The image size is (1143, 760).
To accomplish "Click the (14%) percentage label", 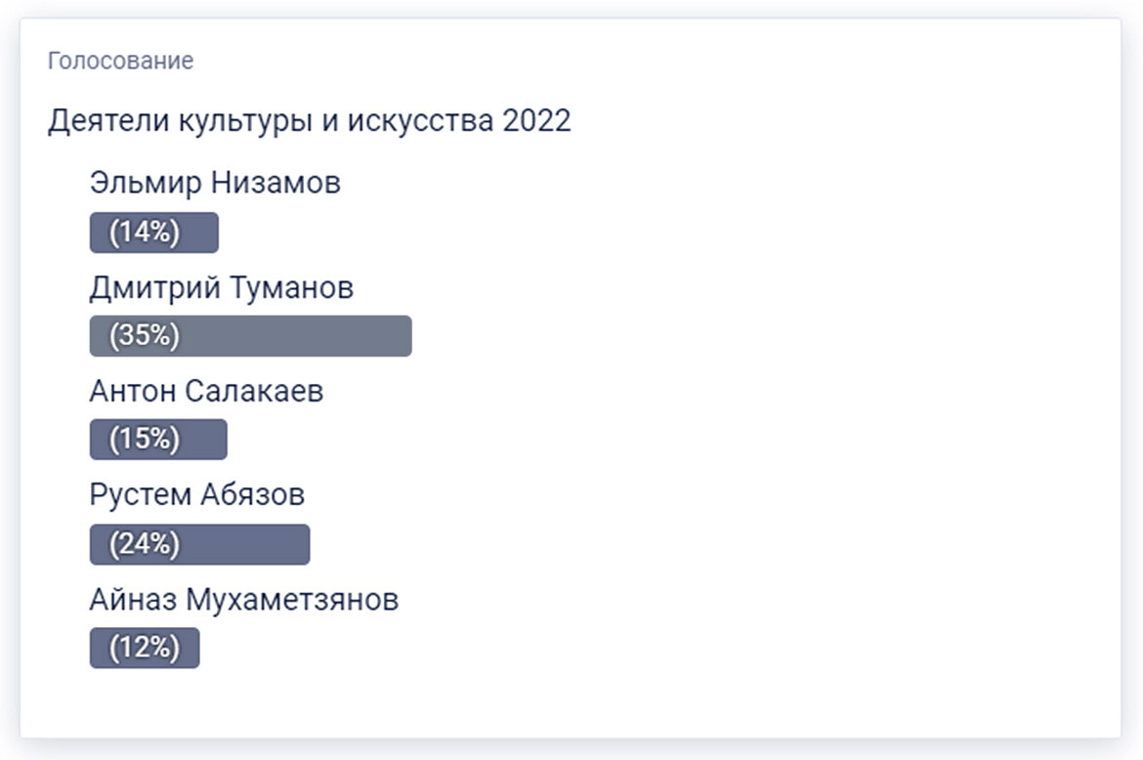I will tap(145, 232).
